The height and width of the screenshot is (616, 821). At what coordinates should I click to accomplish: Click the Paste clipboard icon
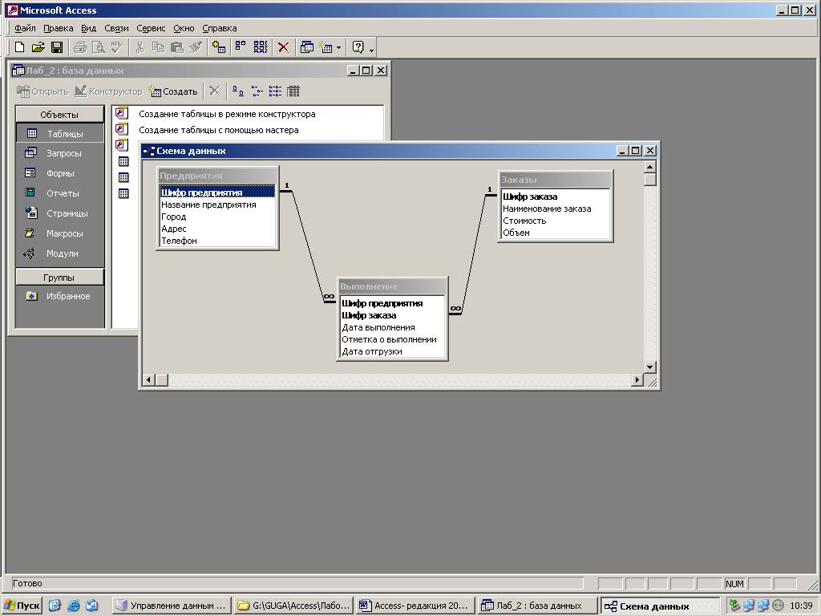point(177,47)
